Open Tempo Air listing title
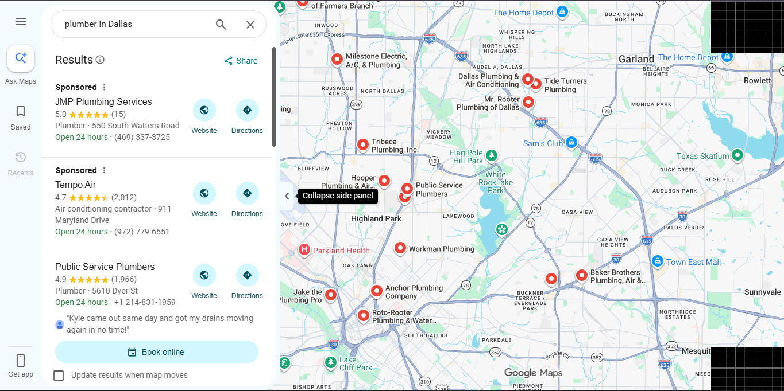 (x=76, y=185)
